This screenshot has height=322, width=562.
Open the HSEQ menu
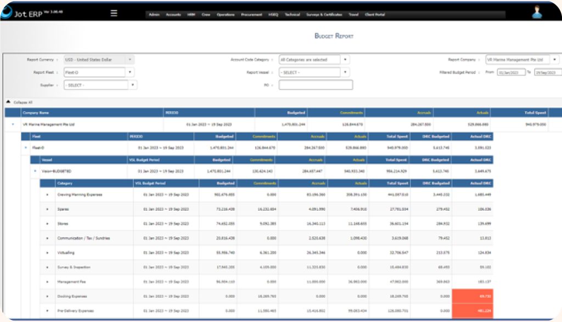(x=273, y=15)
